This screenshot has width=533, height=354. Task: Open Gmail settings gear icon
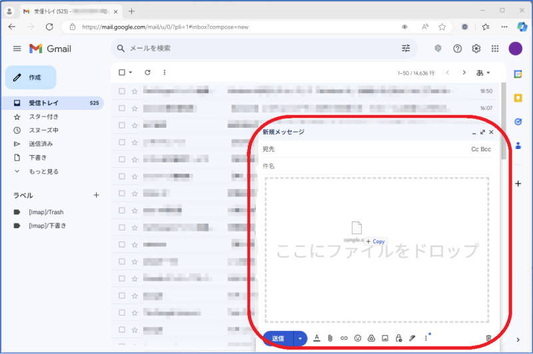click(x=476, y=49)
